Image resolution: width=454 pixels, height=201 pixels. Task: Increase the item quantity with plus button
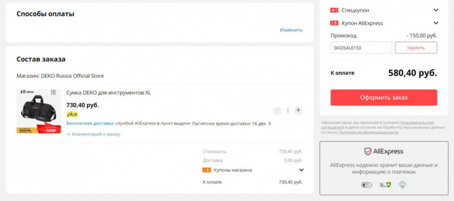[x=298, y=111]
